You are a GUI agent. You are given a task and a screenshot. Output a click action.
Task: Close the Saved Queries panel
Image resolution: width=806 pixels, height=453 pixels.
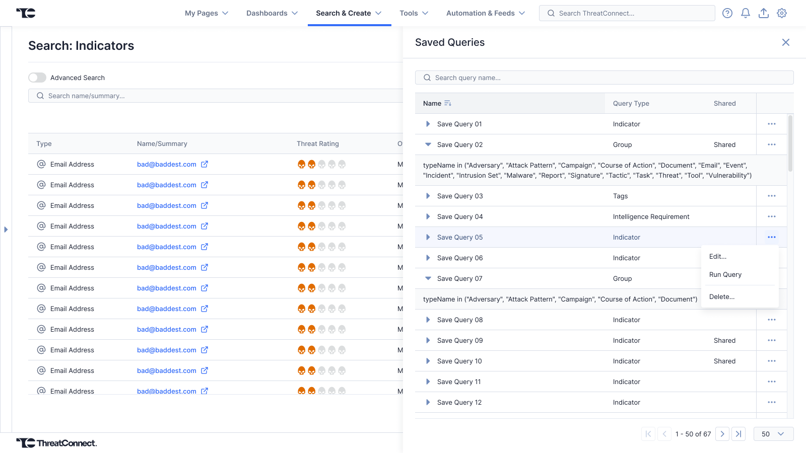click(785, 42)
